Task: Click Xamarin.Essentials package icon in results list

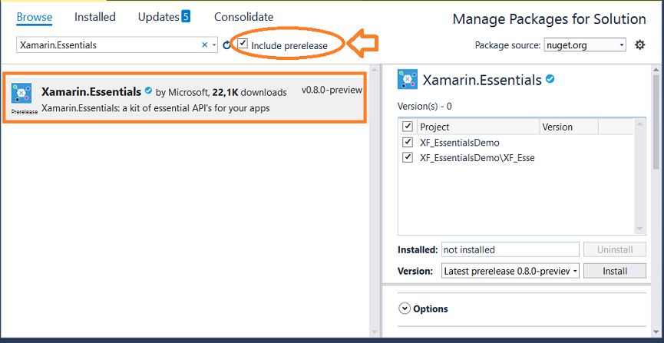Action: coord(21,93)
